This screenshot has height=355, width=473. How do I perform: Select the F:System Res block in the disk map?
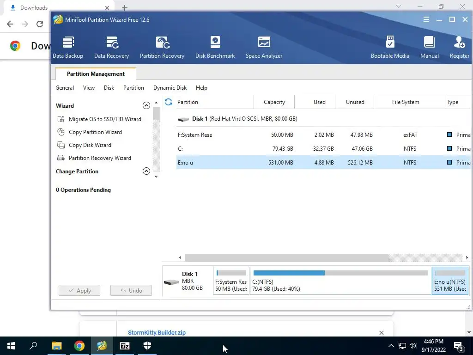click(231, 281)
